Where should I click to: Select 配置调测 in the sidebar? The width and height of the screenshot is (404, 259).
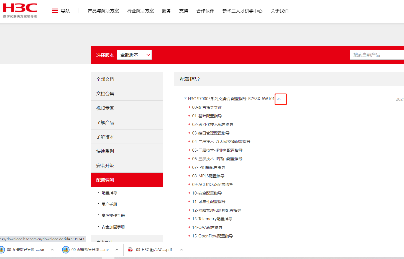click(x=127, y=180)
